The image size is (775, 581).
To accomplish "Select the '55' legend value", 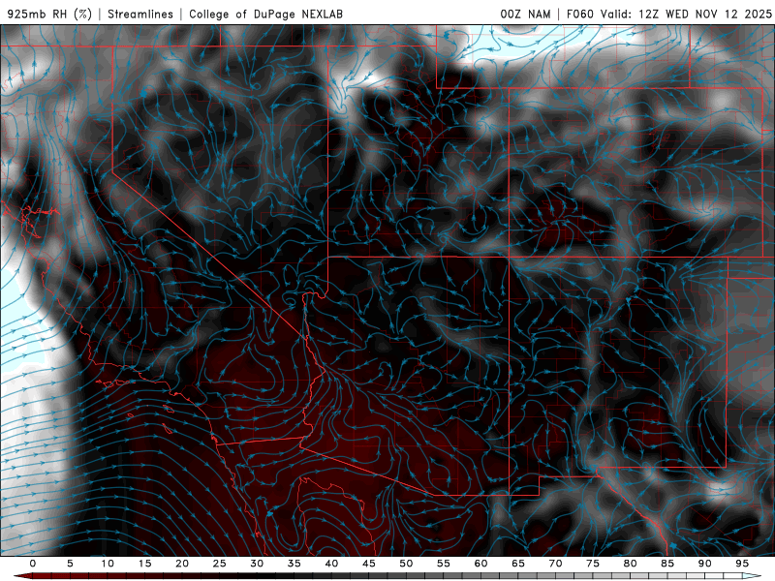I will pyautogui.click(x=444, y=564).
